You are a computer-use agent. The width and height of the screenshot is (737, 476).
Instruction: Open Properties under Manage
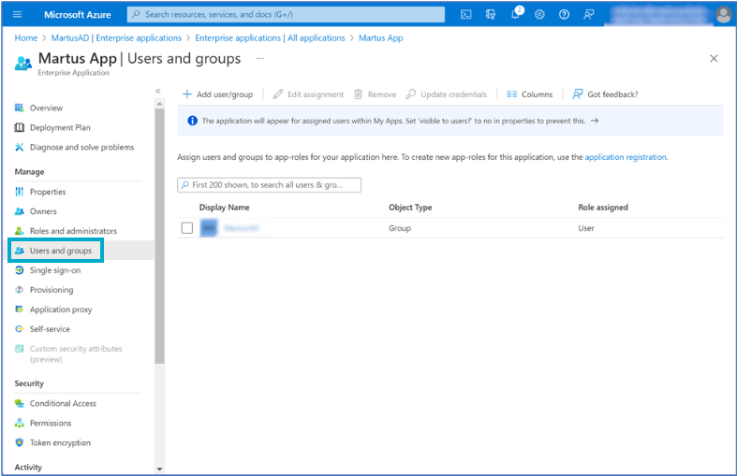(48, 192)
